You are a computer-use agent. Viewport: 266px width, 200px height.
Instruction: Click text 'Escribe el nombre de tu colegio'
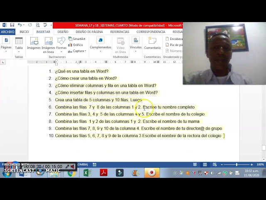(175, 114)
